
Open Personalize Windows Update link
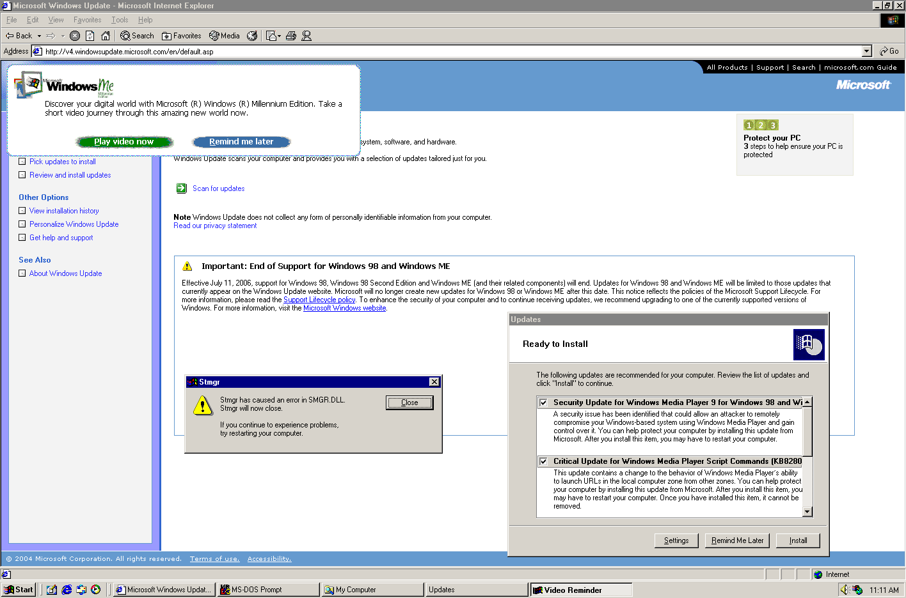tap(74, 224)
